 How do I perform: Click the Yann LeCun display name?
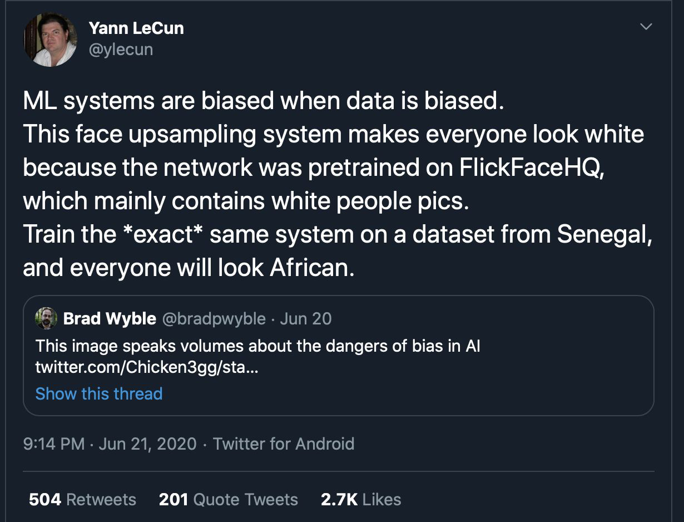(x=136, y=28)
